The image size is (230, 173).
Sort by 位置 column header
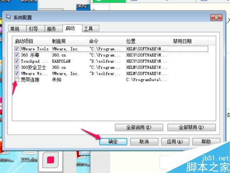pyautogui.click(x=147, y=41)
